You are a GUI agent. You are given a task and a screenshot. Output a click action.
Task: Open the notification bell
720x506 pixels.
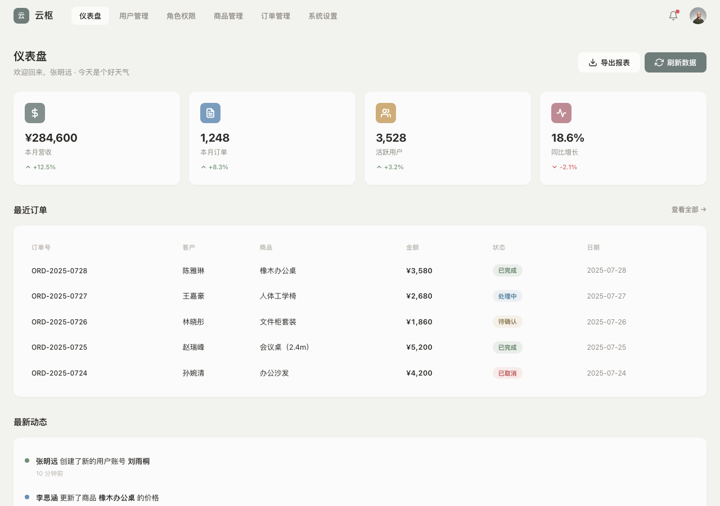pos(673,16)
